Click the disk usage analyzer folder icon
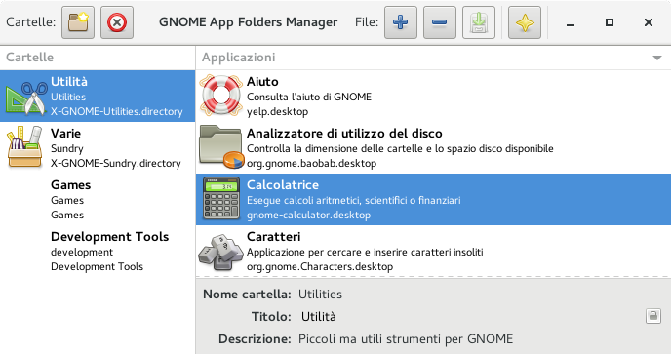This screenshot has height=354, width=671. pyautogui.click(x=221, y=147)
